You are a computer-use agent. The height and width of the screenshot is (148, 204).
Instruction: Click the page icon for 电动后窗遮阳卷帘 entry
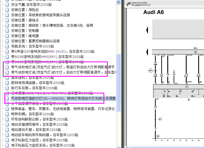[7, 125]
